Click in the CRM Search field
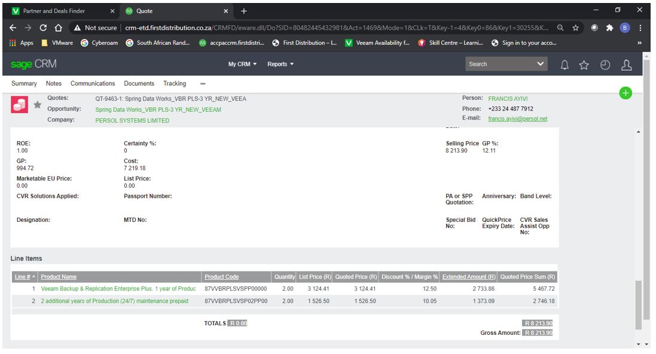The width and height of the screenshot is (656, 354). 499,64
